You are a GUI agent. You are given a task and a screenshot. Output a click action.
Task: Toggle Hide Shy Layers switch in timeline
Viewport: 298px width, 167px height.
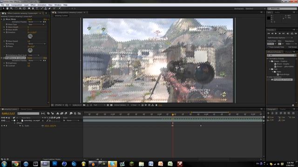coord(57,113)
